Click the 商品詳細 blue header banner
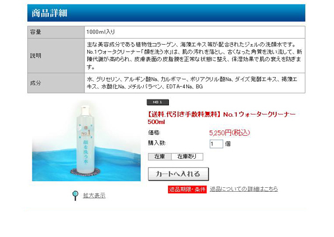This screenshot has width=334, height=237. click(166, 13)
